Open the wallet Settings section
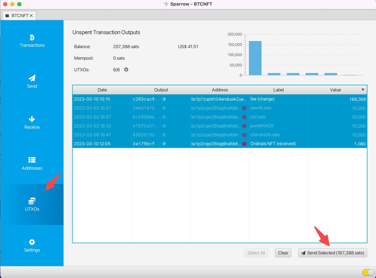The width and height of the screenshot is (376, 278). (32, 246)
